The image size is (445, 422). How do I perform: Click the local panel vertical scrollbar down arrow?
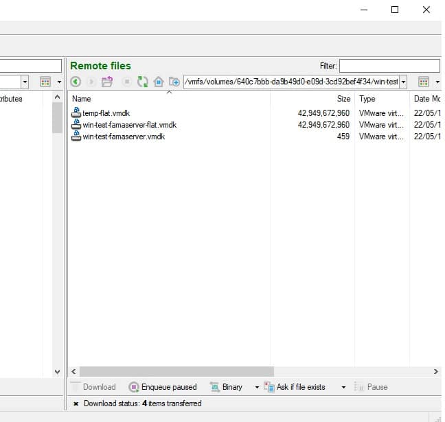point(58,371)
